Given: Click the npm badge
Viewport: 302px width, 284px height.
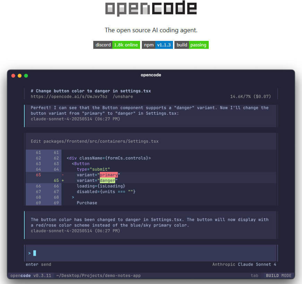Looking at the screenshot, I should (148, 45).
